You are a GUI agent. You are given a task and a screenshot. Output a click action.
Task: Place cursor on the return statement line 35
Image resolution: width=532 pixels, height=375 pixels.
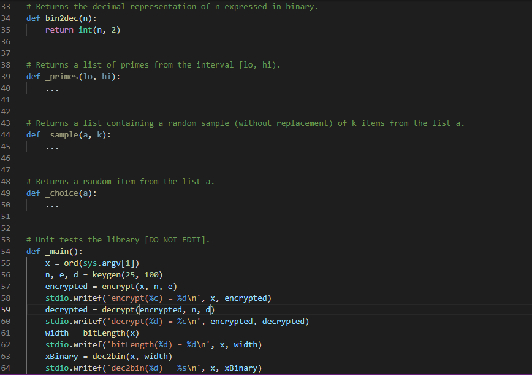click(59, 29)
